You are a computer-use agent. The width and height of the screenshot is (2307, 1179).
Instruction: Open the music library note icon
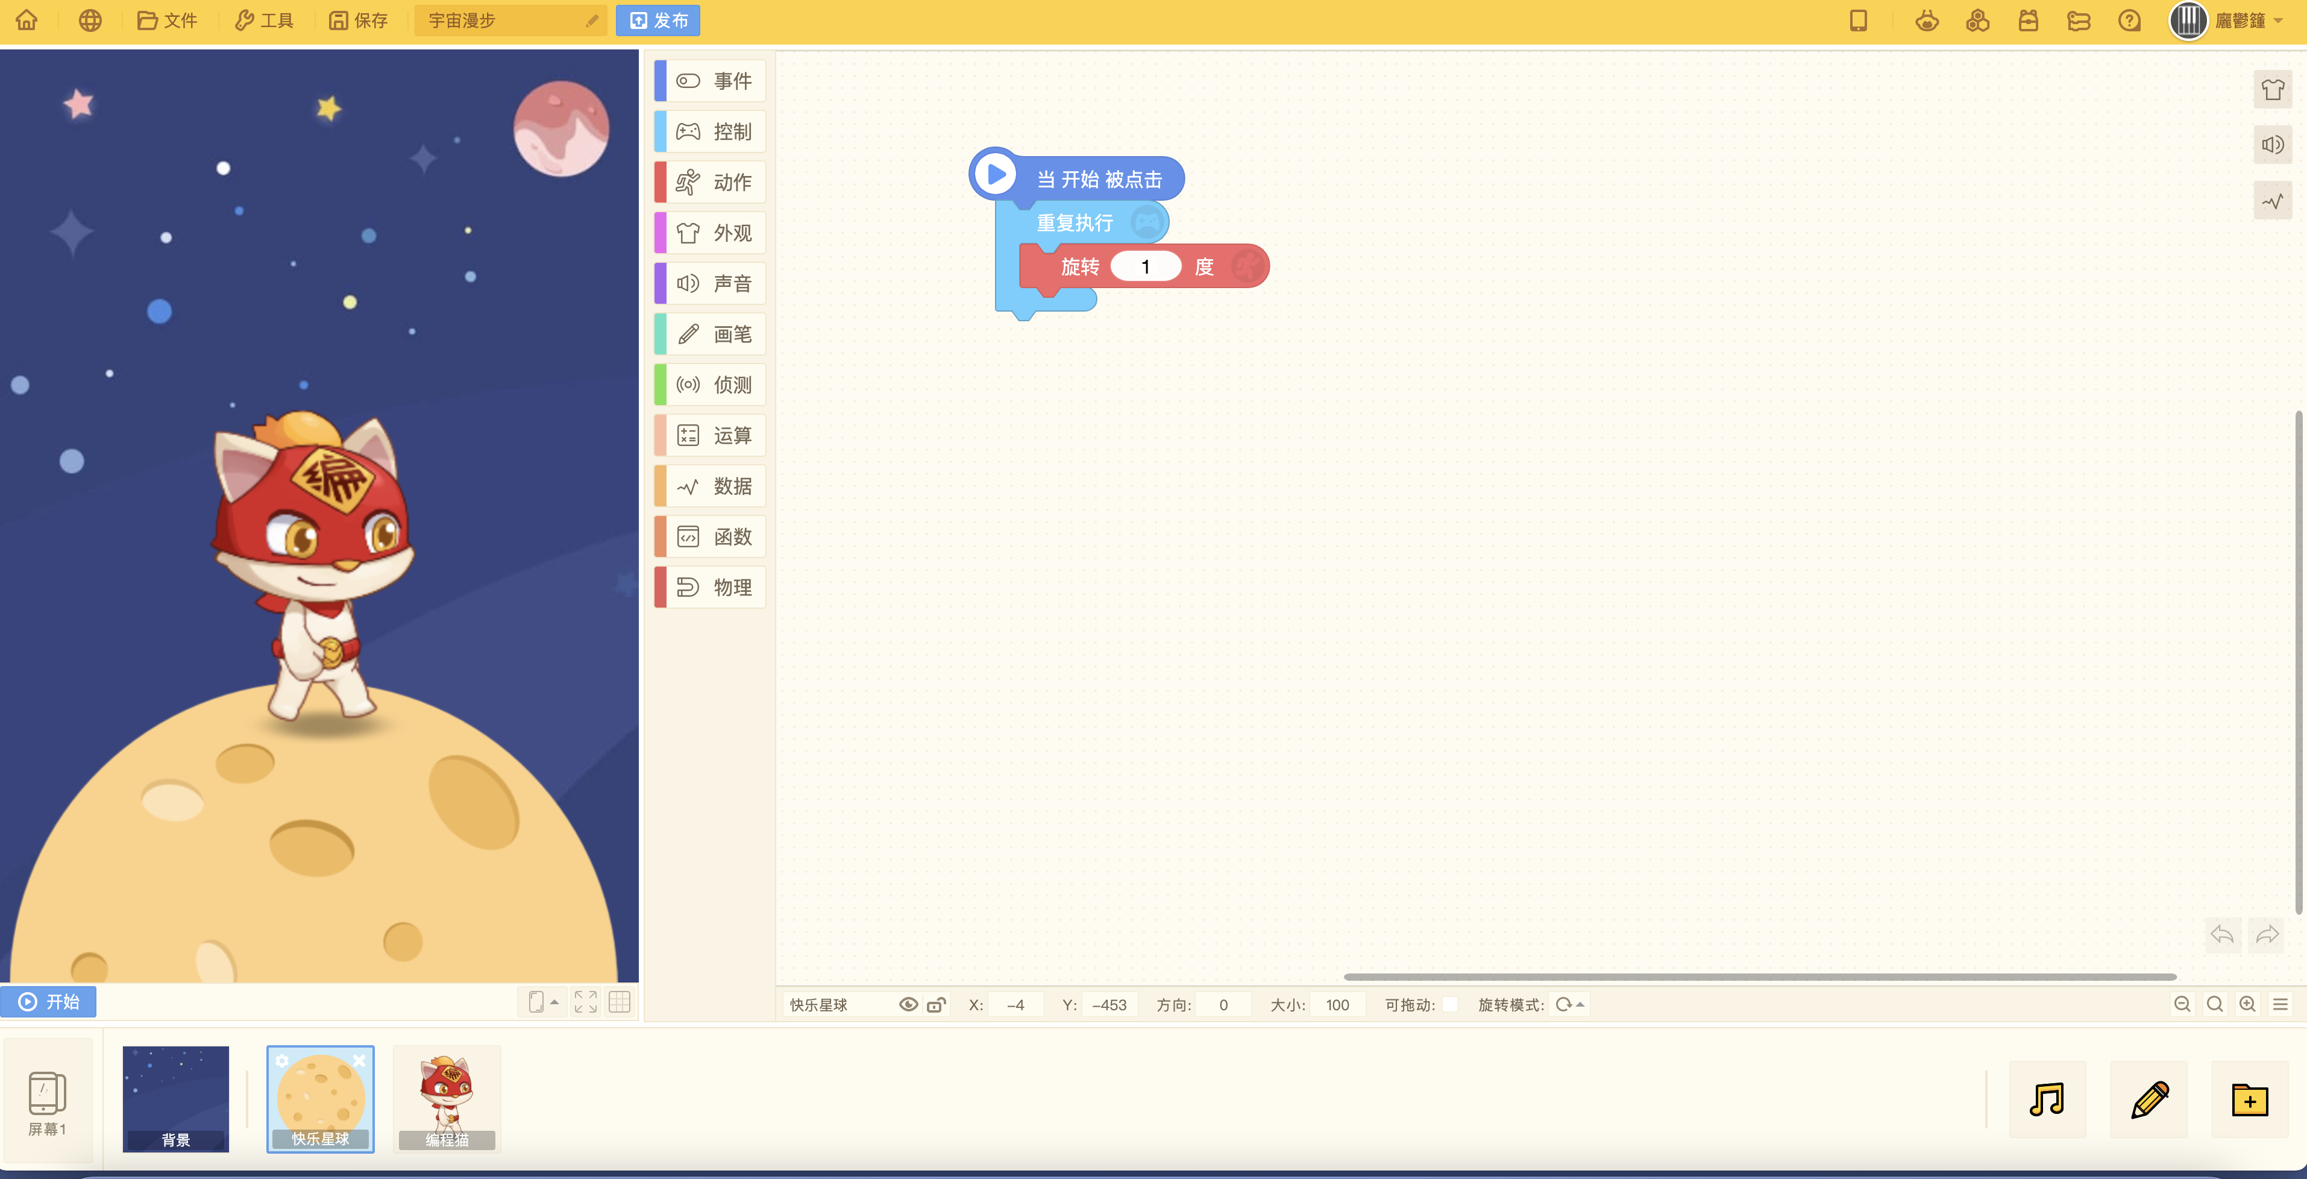[x=2047, y=1099]
